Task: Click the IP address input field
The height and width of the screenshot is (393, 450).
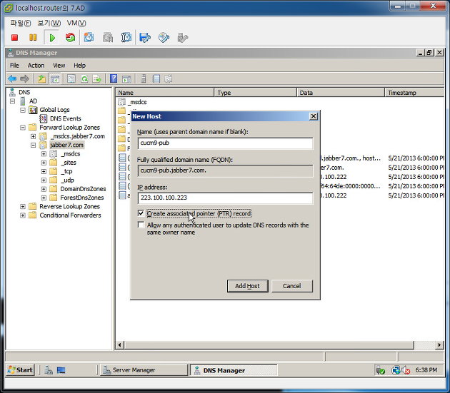Action: [x=225, y=198]
